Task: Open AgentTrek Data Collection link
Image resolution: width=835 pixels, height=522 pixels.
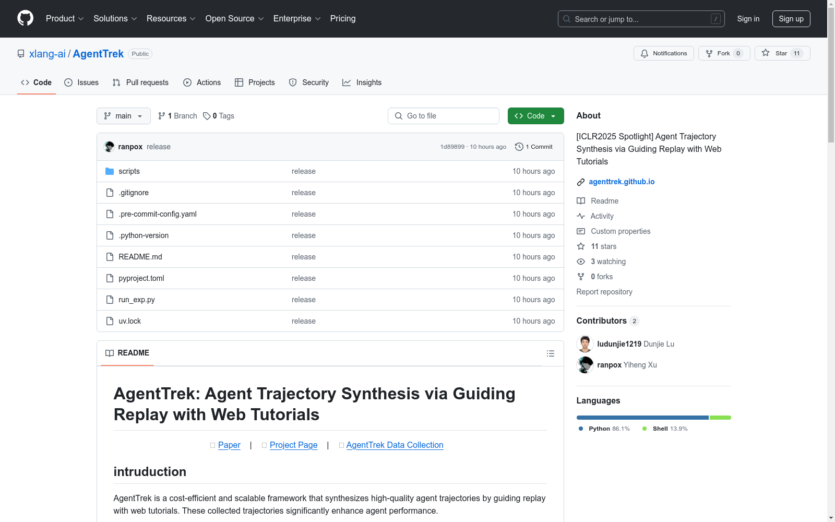Action: (395, 445)
